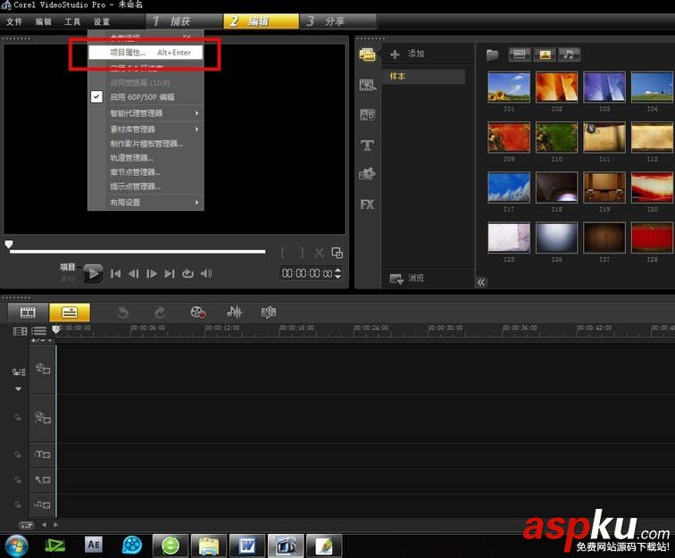
Task: Click the music track icon
Action: click(x=43, y=504)
